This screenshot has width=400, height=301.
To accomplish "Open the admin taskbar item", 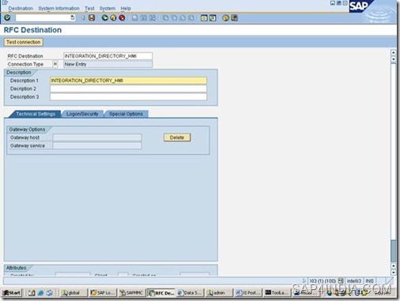I will tap(219, 292).
